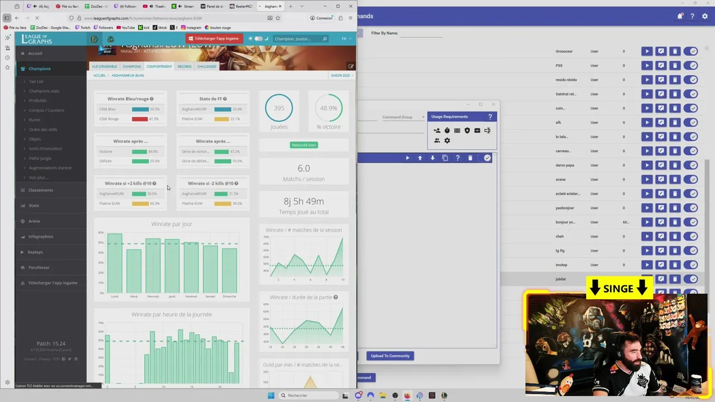This screenshot has width=715, height=402.
Task: Click the Upload To Community button
Action: (390, 356)
